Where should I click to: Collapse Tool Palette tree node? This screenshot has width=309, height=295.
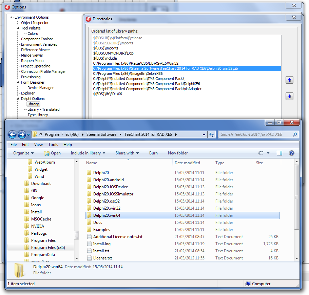(18, 28)
